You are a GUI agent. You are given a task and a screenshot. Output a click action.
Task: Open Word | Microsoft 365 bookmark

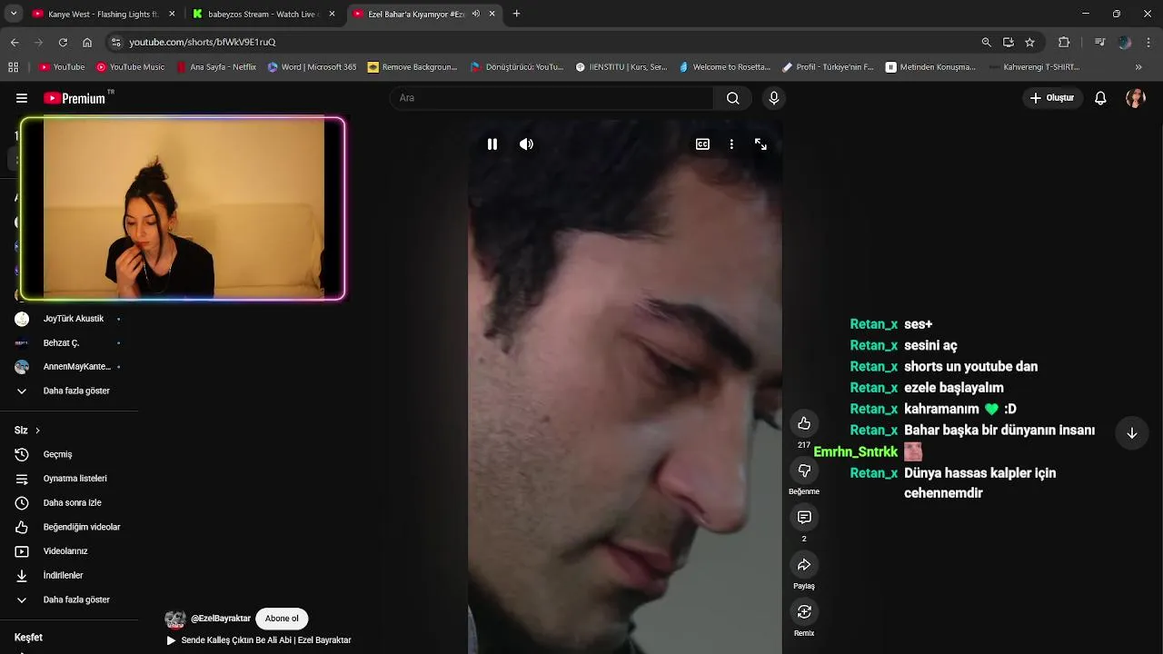point(312,66)
